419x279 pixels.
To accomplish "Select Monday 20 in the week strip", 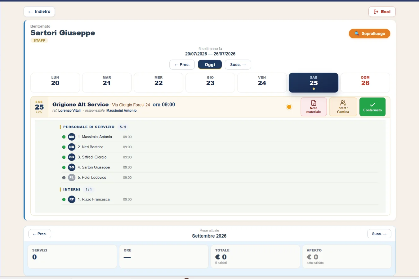I will pos(55,83).
